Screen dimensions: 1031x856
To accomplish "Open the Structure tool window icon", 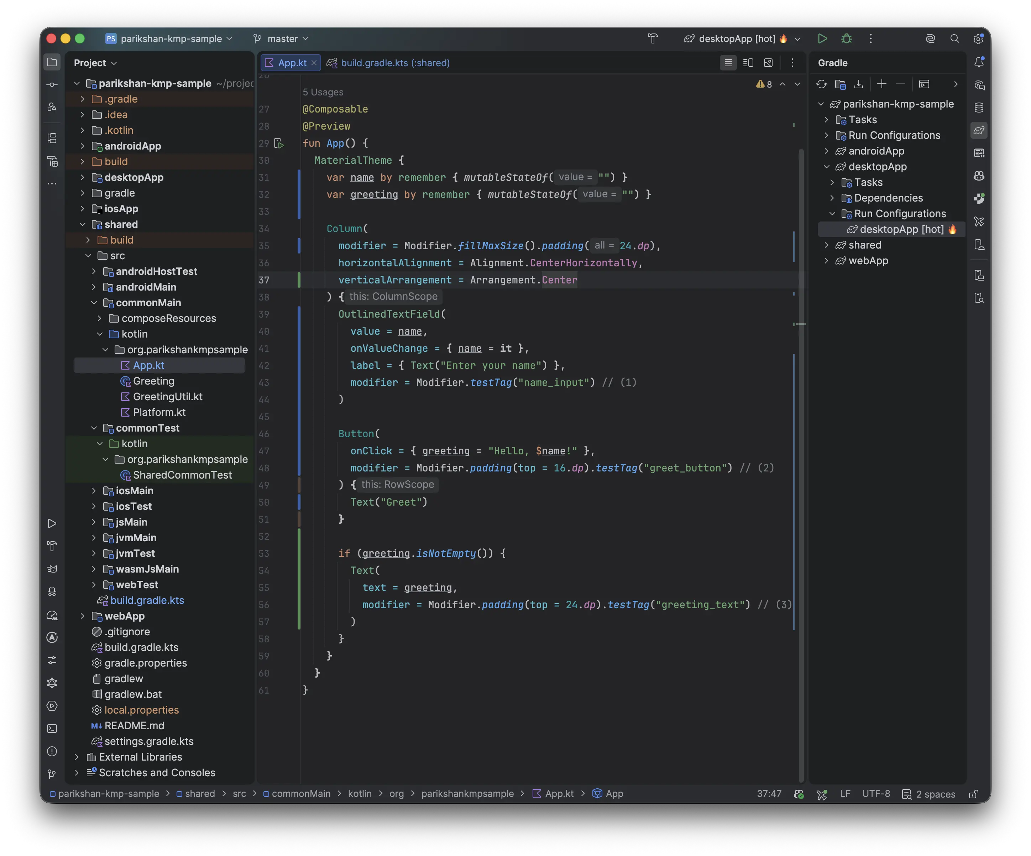I will click(52, 138).
